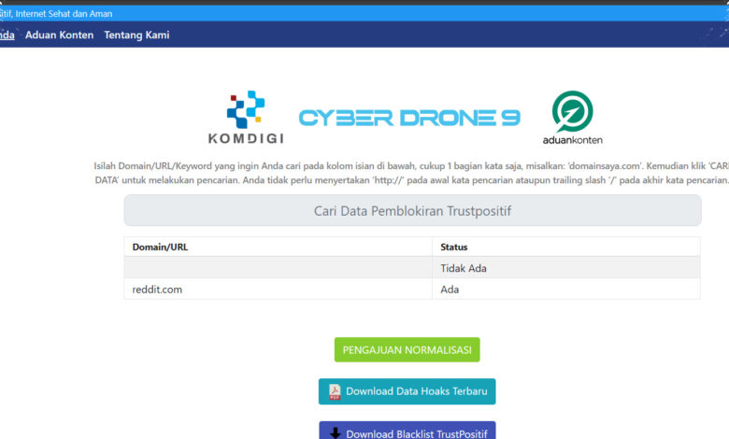729x439 pixels.
Task: Select the 'Tidak Ada' status cell
Action: click(x=565, y=268)
